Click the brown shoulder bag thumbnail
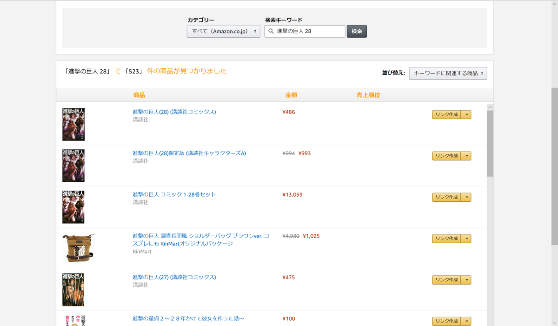Image resolution: width=558 pixels, height=326 pixels. point(79,248)
